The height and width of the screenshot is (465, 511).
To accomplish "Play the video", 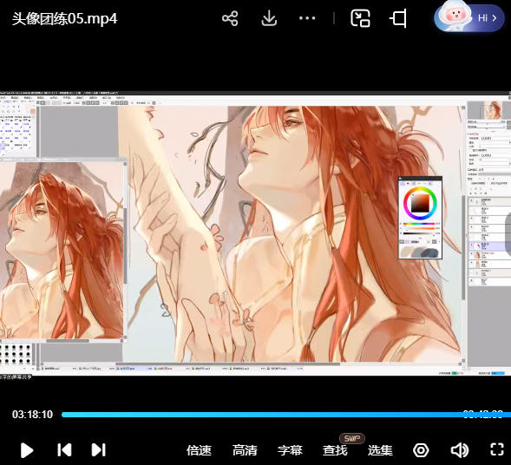I will [x=27, y=450].
